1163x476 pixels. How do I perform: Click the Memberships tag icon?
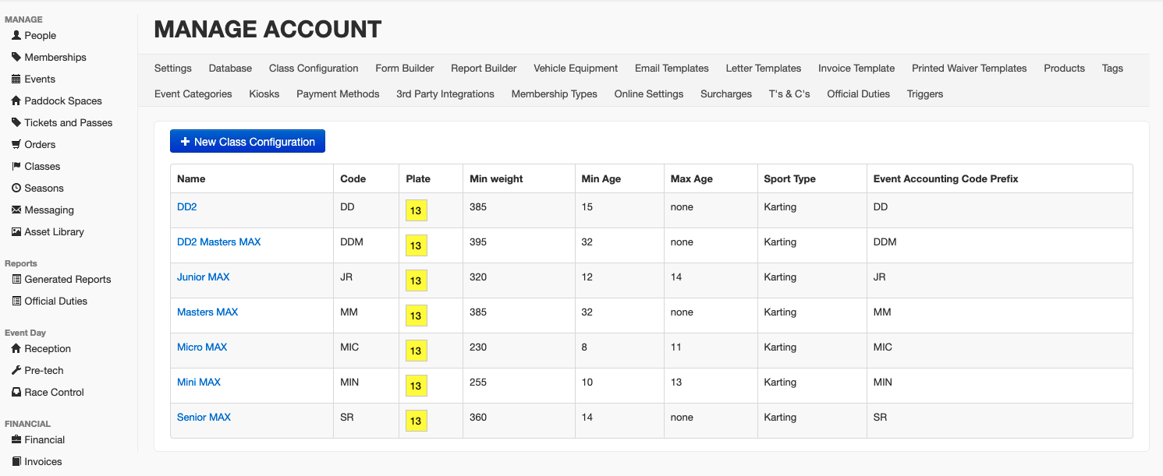point(16,58)
